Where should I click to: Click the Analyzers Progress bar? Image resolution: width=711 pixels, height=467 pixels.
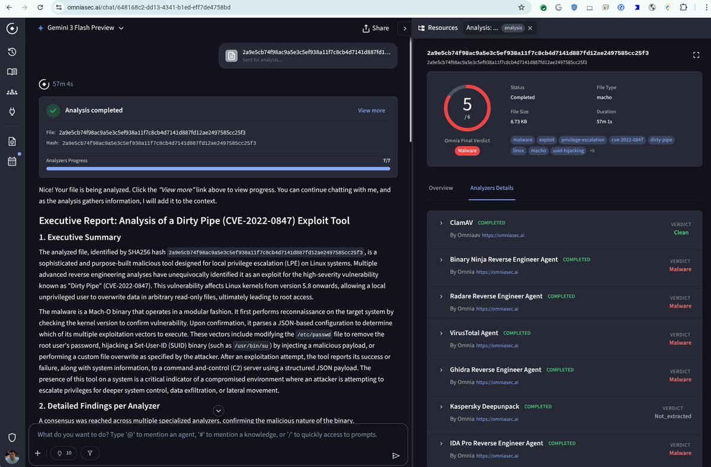[x=218, y=169]
